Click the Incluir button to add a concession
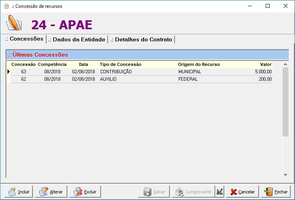This screenshot has width=295, height=200. [19, 192]
